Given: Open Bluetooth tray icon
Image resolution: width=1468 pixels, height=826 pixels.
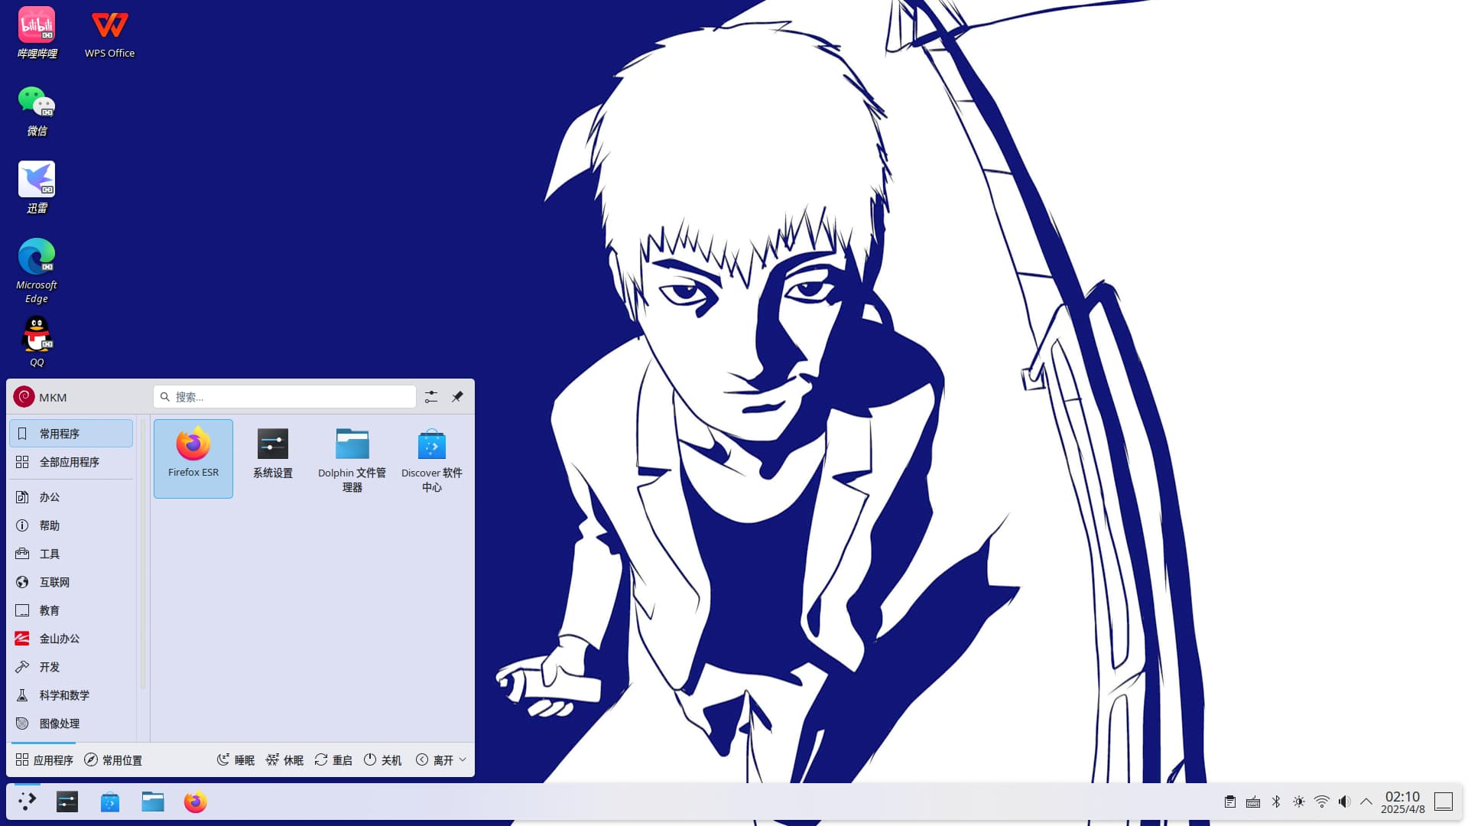Looking at the screenshot, I should tap(1276, 802).
